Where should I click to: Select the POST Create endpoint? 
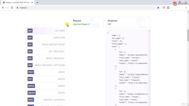pos(46,72)
